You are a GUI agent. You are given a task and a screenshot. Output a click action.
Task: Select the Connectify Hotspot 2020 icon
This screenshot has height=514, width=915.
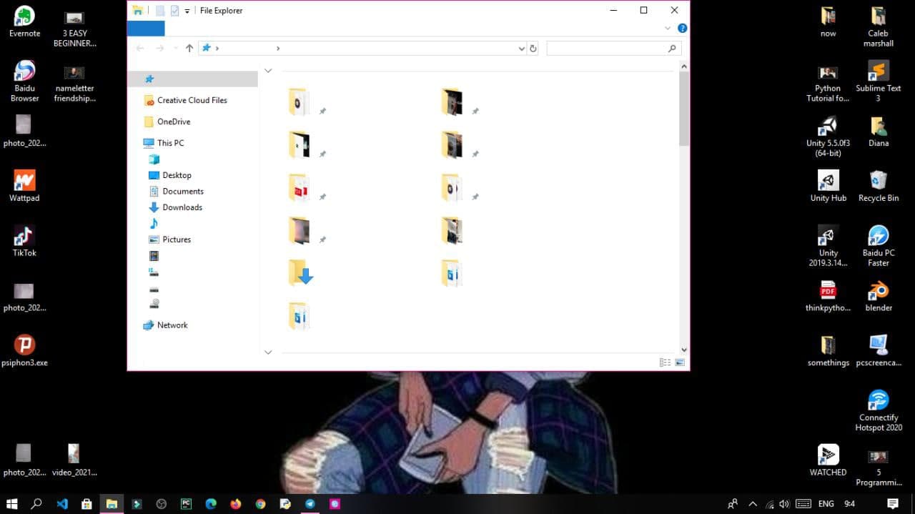click(x=879, y=411)
